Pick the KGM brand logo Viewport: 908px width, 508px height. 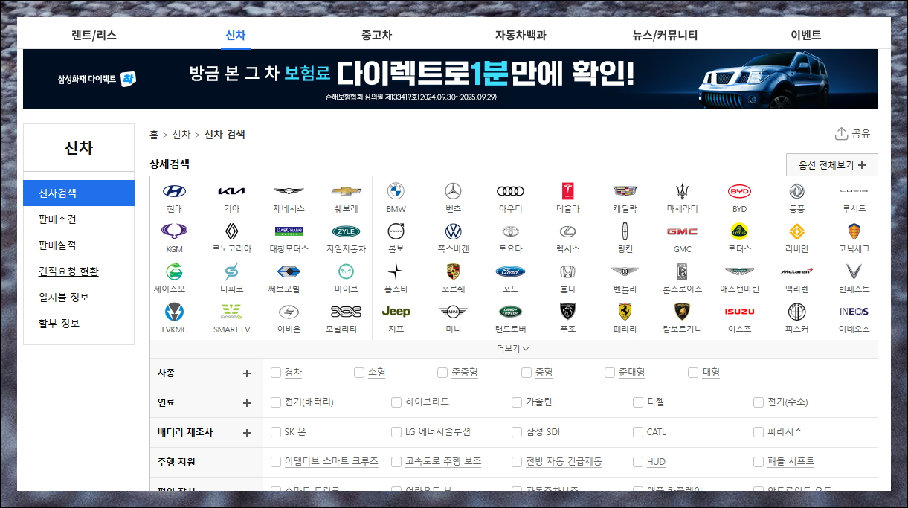pos(175,231)
